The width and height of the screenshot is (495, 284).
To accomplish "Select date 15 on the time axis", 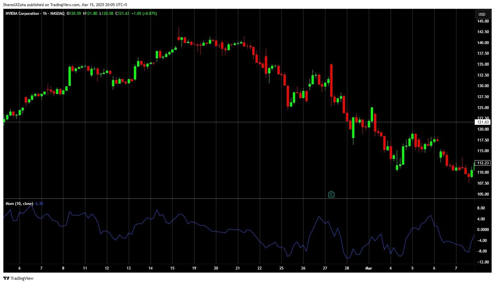I will coord(172,268).
